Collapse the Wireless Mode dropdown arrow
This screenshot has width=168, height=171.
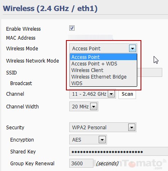click(x=132, y=48)
